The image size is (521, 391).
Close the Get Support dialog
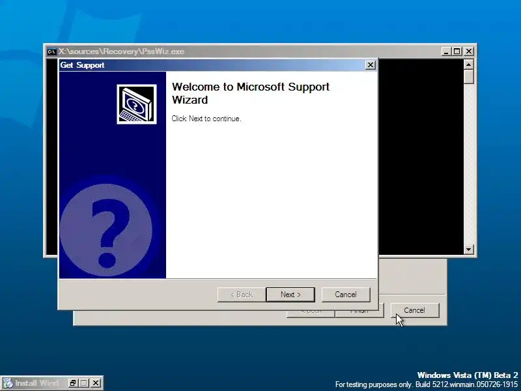point(370,65)
